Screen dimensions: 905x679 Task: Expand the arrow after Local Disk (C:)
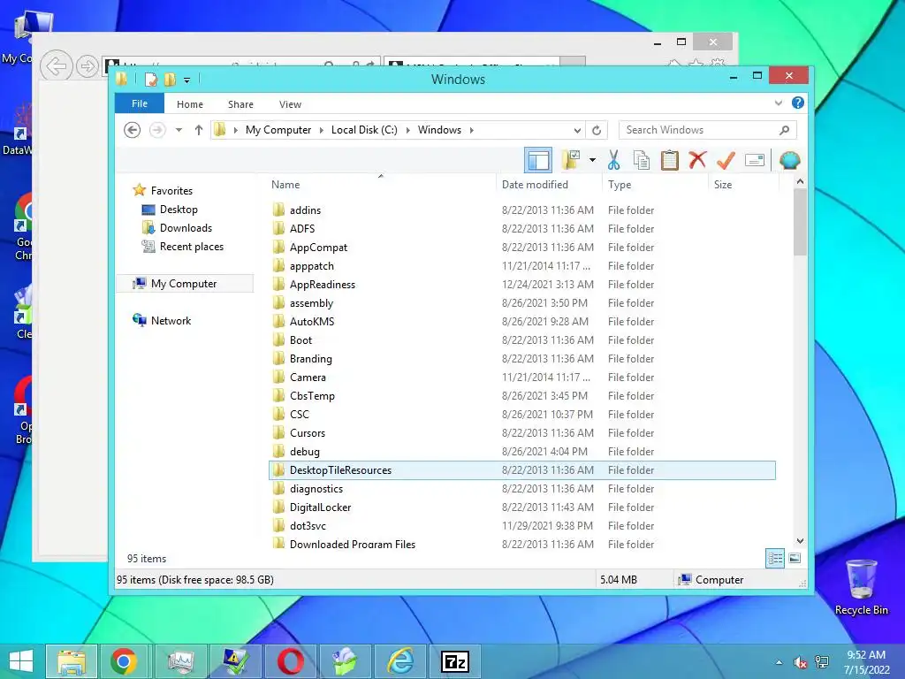coord(408,130)
